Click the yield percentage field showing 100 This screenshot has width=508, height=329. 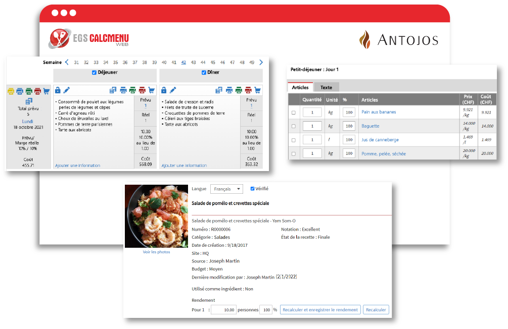point(266,310)
